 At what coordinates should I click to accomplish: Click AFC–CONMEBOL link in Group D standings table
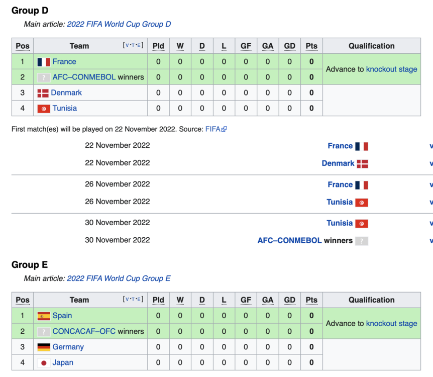[84, 77]
